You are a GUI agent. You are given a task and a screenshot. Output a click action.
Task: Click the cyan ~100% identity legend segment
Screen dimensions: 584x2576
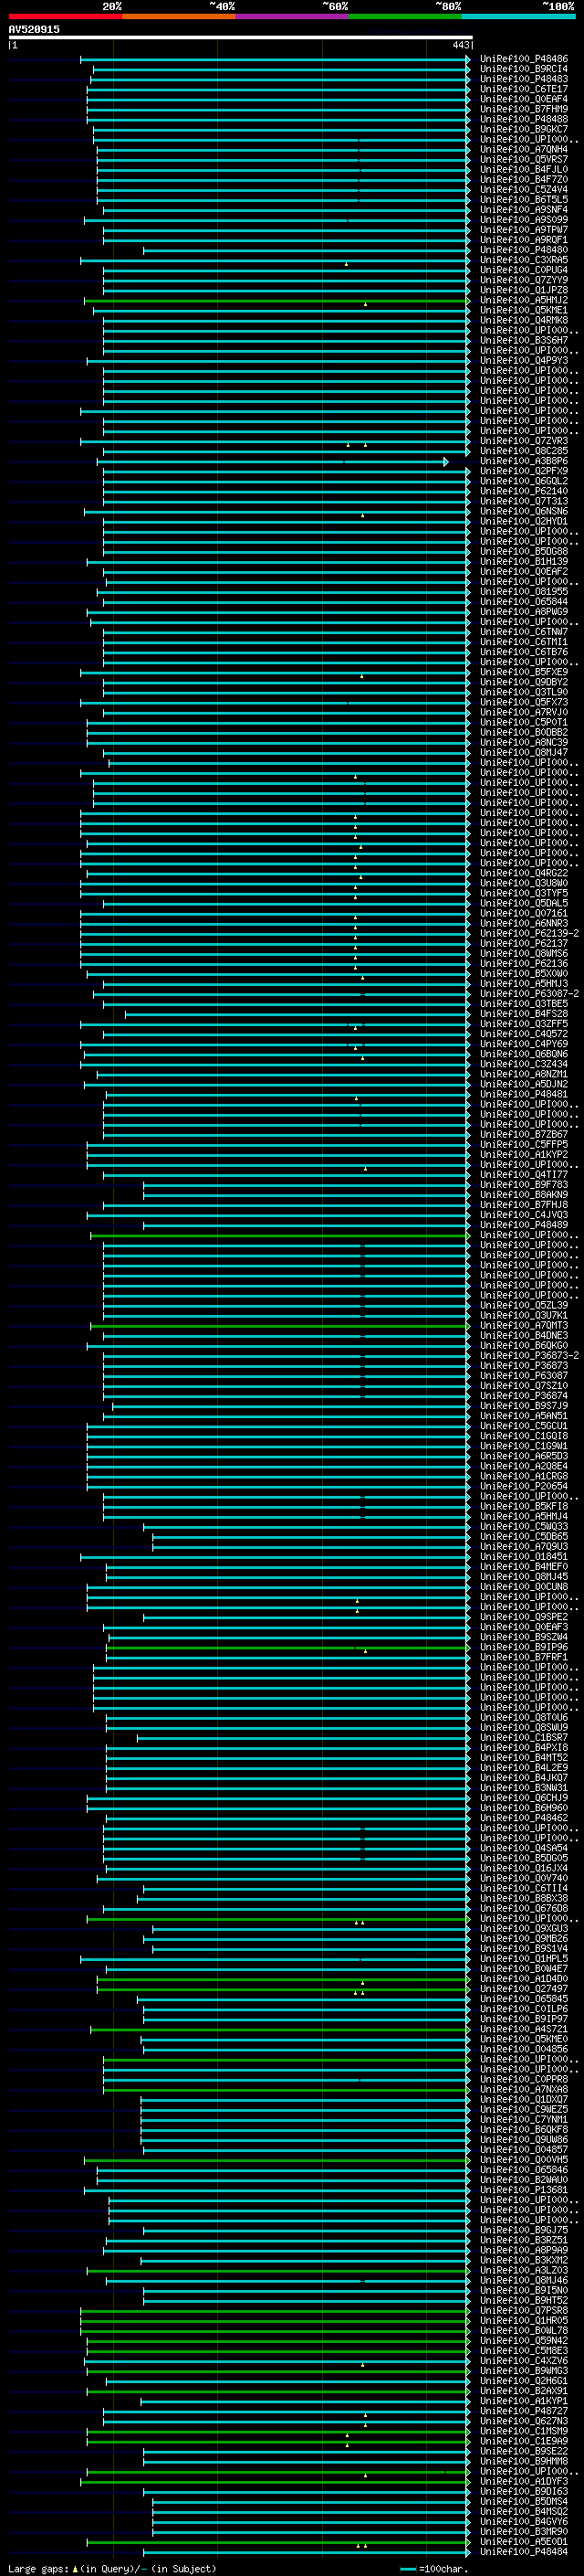(x=518, y=16)
